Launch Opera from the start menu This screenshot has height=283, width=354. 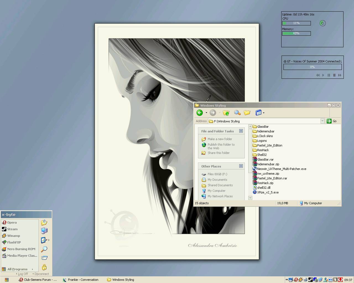pyautogui.click(x=10, y=222)
